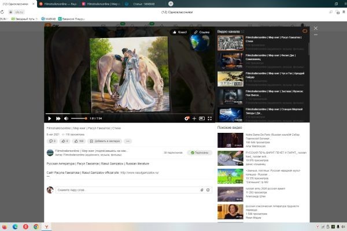Image resolution: width=347 pixels, height=231 pixels.
Task: Seek along the video progress bar
Action: point(130,114)
